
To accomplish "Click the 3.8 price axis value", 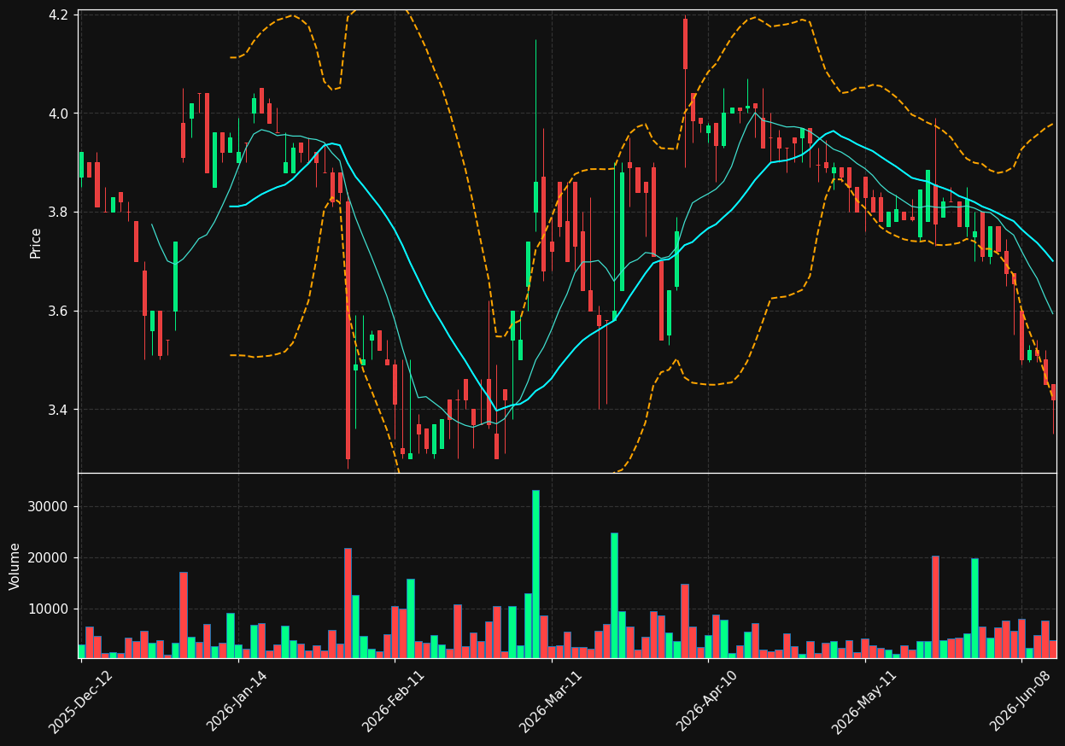I will click(59, 212).
